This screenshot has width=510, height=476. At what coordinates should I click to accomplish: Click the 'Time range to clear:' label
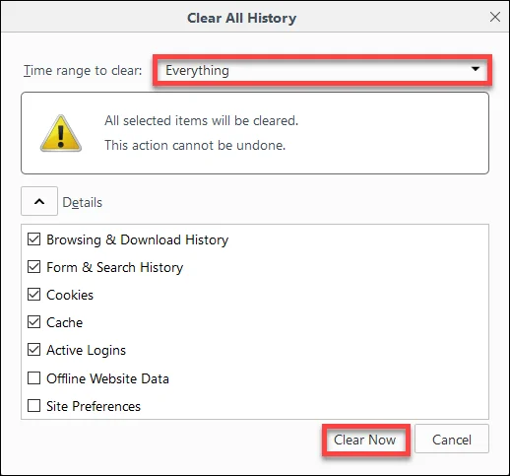[x=83, y=70]
